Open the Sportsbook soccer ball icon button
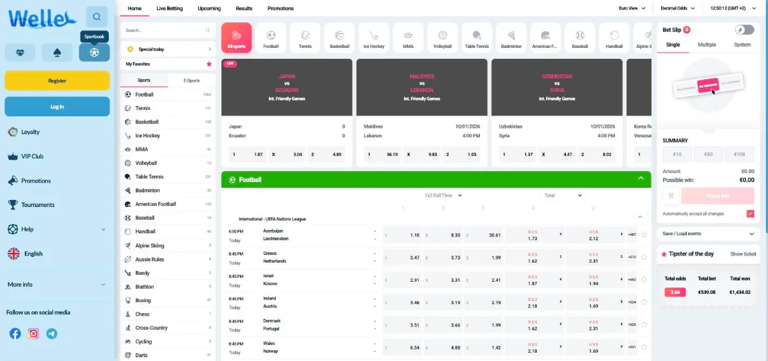Image resolution: width=768 pixels, height=361 pixels. tap(94, 52)
